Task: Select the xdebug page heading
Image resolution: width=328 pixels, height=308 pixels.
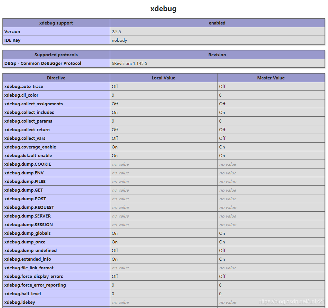Action: (163, 9)
